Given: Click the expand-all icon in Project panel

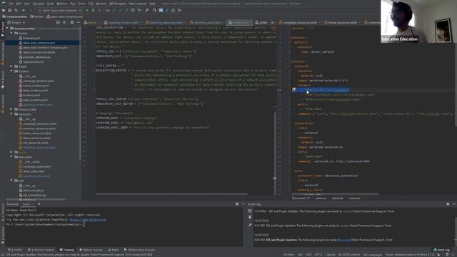Looking at the screenshot, I should pyautogui.click(x=64, y=22).
